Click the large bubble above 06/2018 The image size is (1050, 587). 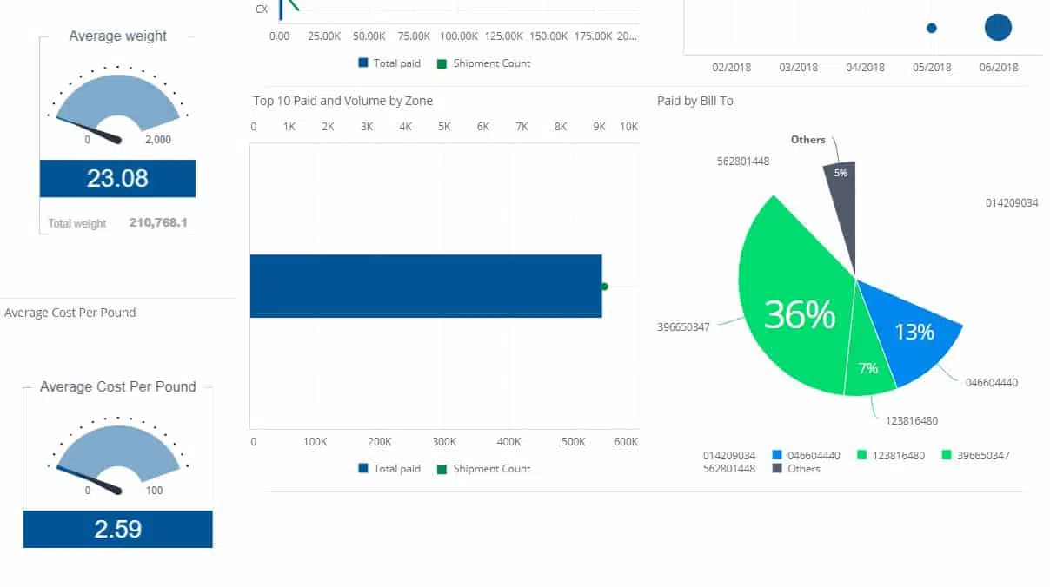(998, 28)
